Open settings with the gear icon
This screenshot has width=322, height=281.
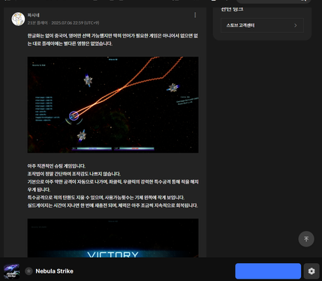[x=311, y=271]
